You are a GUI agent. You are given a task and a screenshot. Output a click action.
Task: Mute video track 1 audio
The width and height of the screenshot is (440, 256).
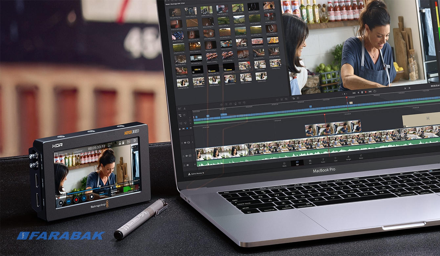coord(186,156)
